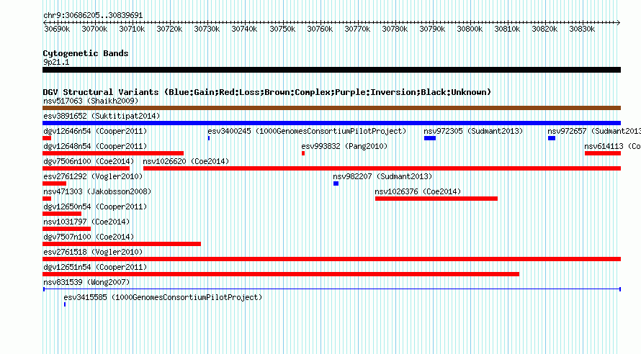Screen dimensions: 641x354
Task: Open nsv831539 (Wong2007) label
Action: [86, 282]
